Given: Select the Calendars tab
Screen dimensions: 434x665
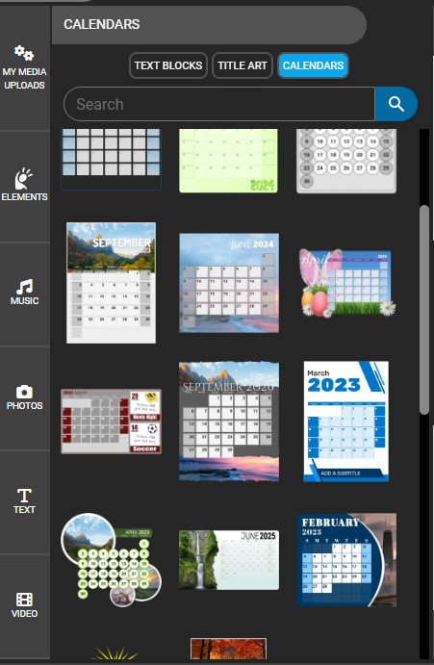Looking at the screenshot, I should coord(313,65).
